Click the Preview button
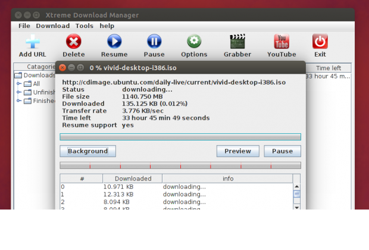Screen dimensions: 369x250 237,151
